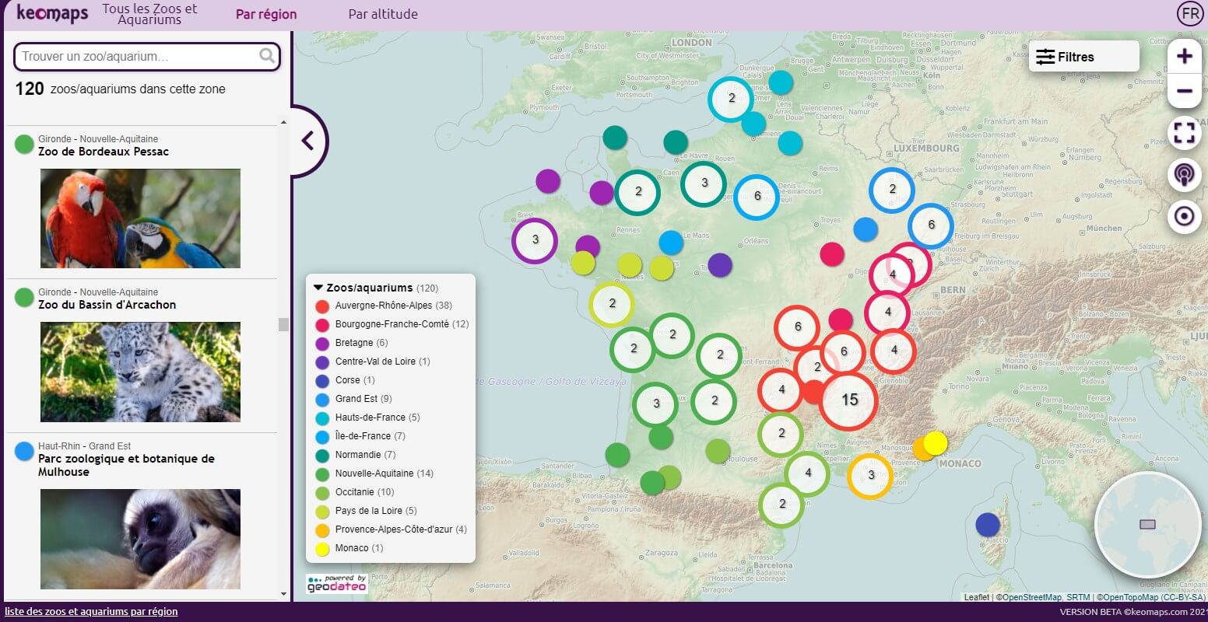The image size is (1208, 622).
Task: Toggle Bretagne legend entry
Action: click(x=351, y=343)
